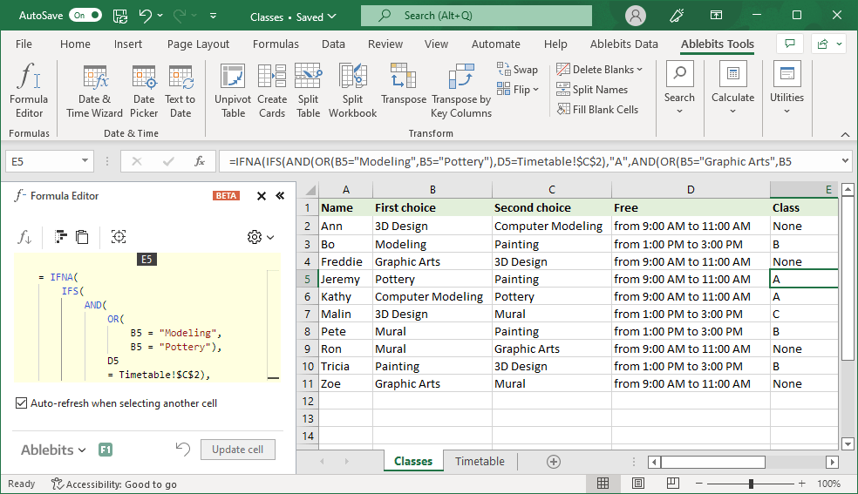Run the Unpivot Table tool

(233, 90)
